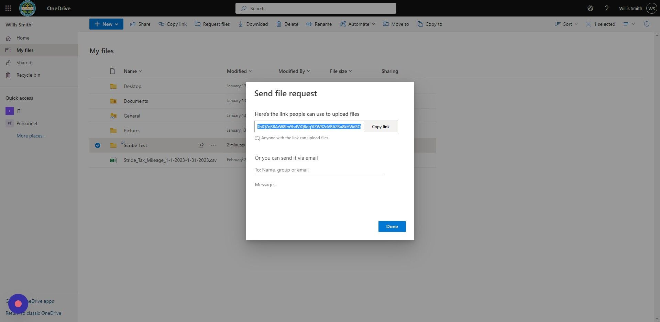
Task: Click the share icon on Scribe Test row
Action: pyautogui.click(x=201, y=145)
